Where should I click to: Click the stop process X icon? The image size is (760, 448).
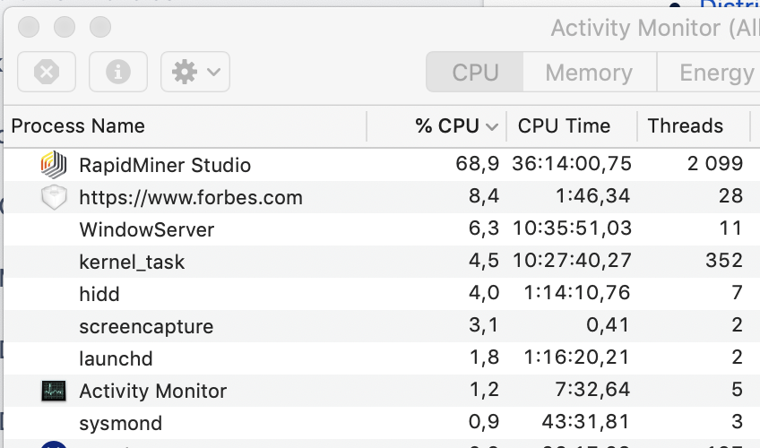click(x=47, y=72)
